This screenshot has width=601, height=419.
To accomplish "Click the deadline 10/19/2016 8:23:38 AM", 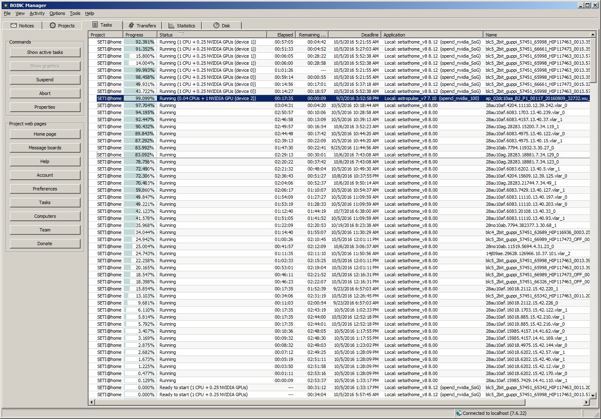I will [355, 225].
